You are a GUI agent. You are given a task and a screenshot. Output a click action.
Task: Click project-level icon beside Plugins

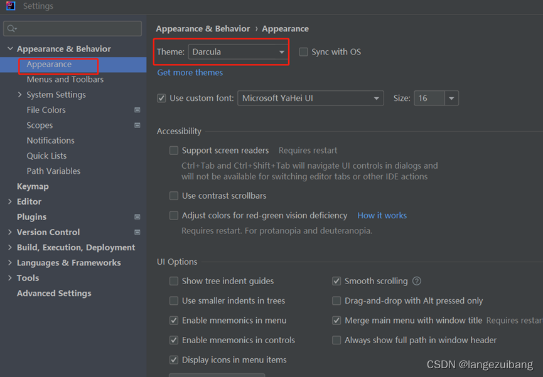pos(137,217)
